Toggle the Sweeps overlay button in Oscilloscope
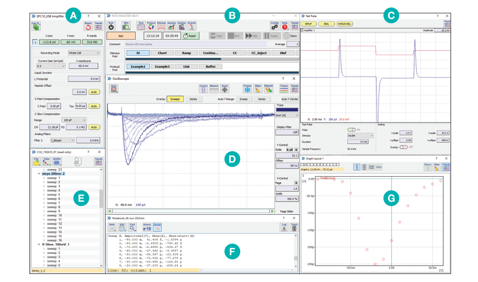This screenshot has width=478, height=282. coord(175,99)
